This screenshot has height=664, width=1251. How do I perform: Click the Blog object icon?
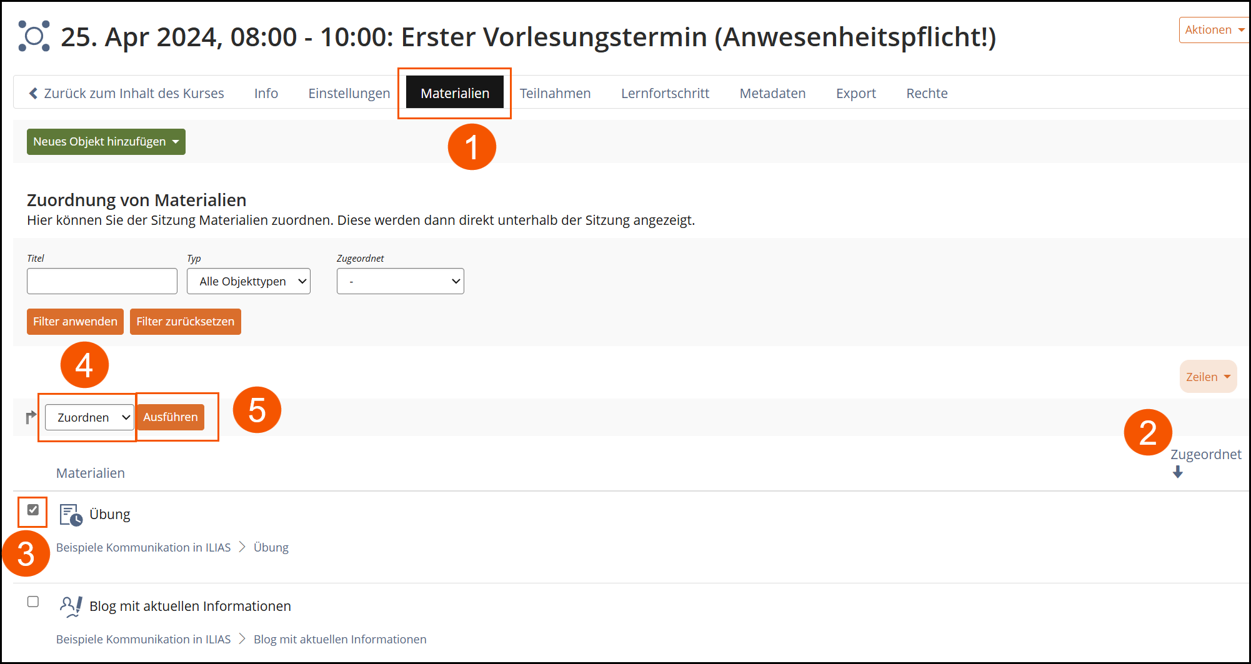pyautogui.click(x=70, y=606)
